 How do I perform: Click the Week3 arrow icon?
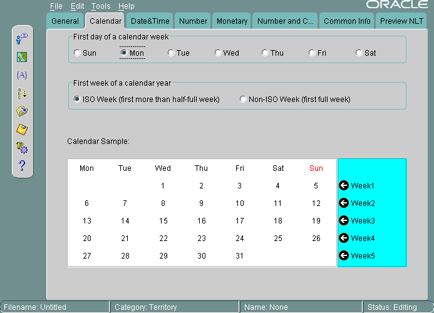(343, 220)
